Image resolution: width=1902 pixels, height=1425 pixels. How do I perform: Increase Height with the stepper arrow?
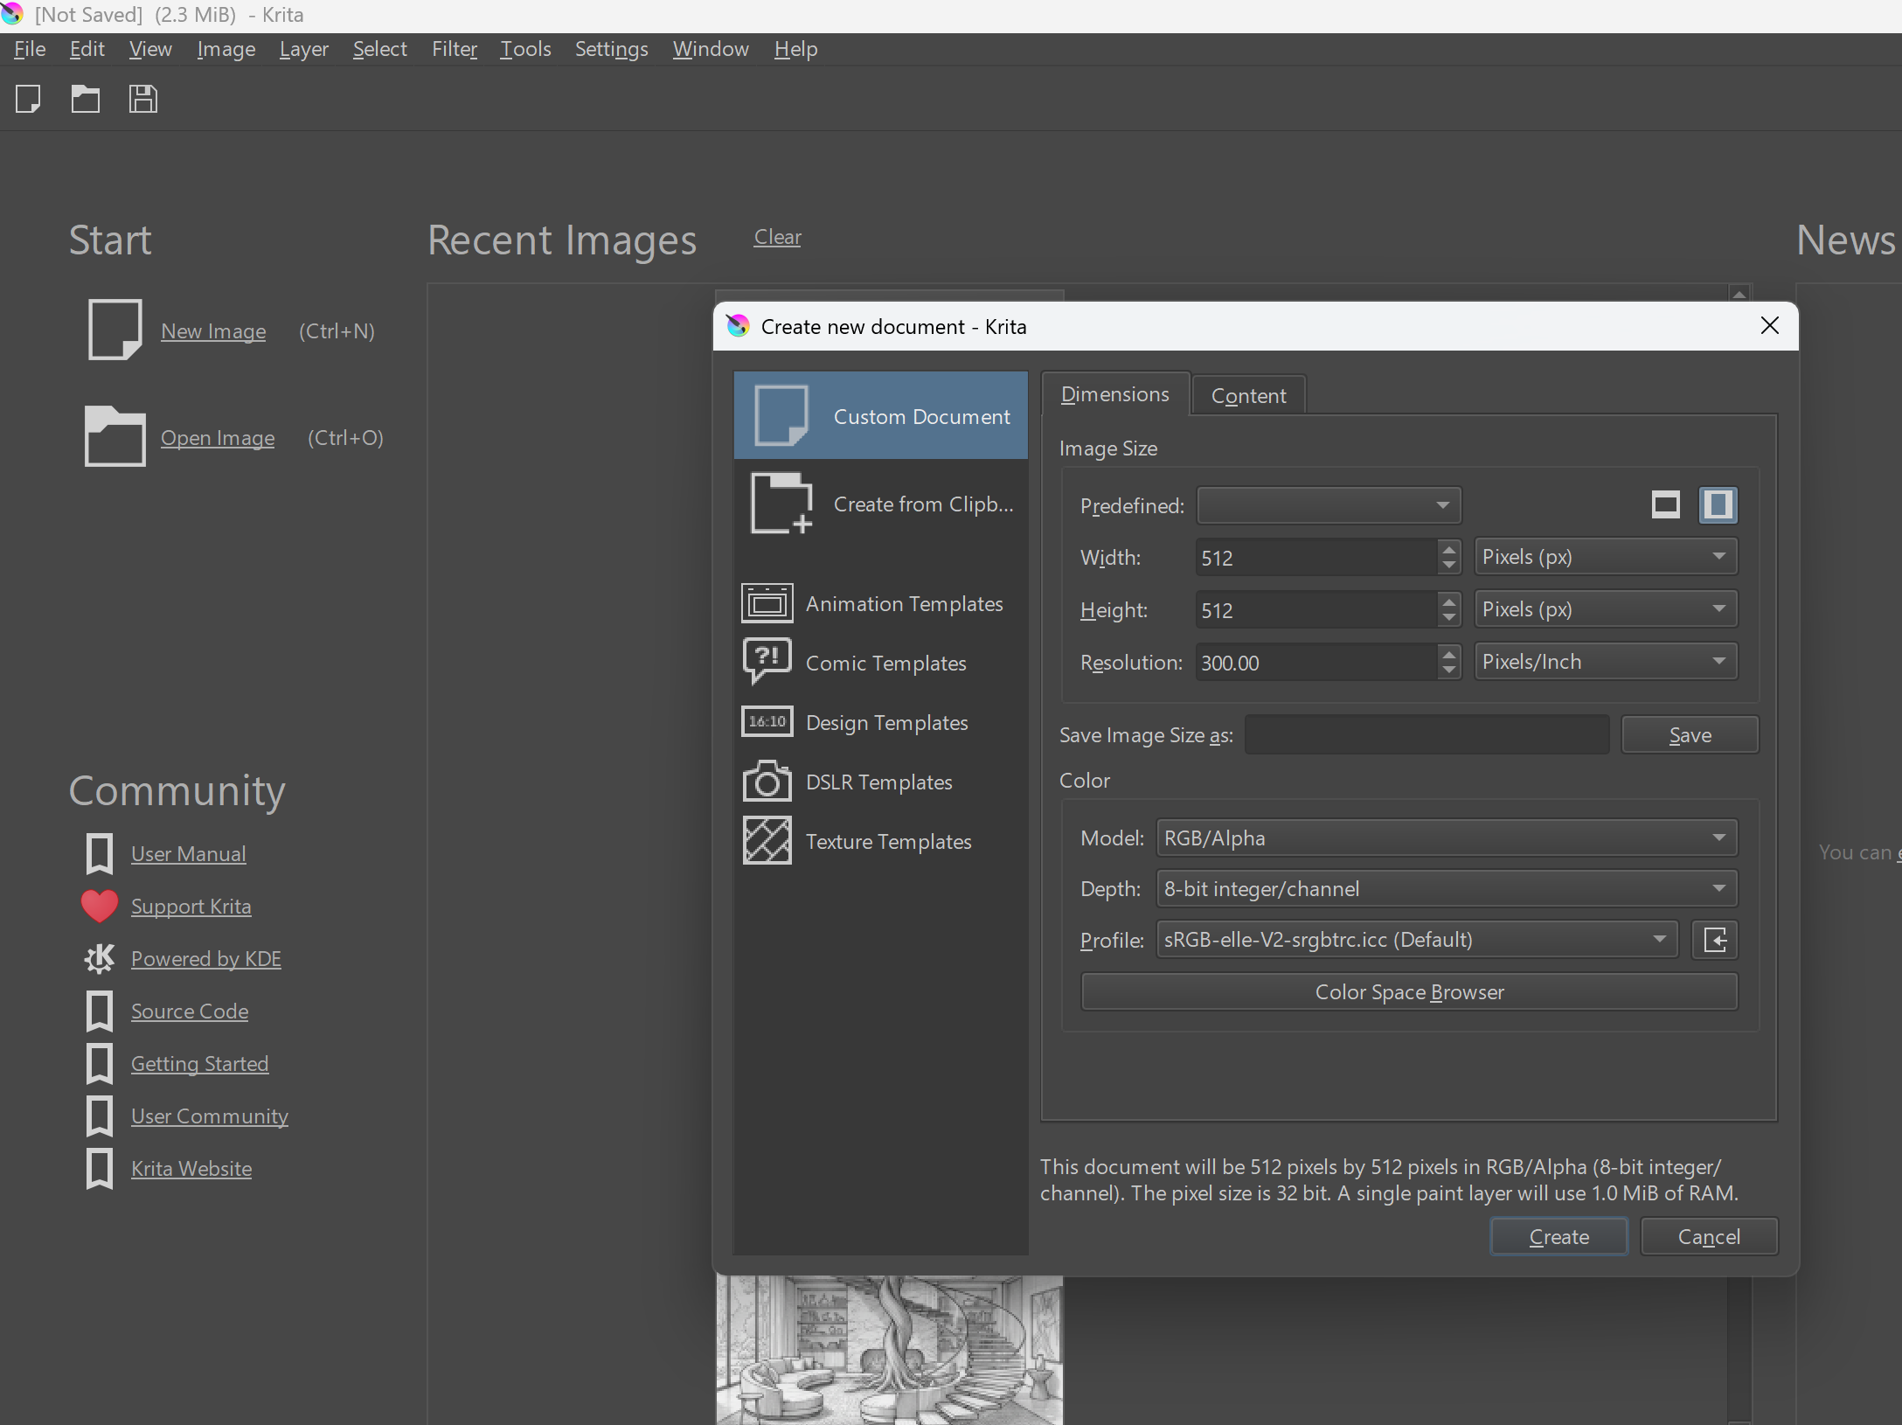click(1448, 603)
